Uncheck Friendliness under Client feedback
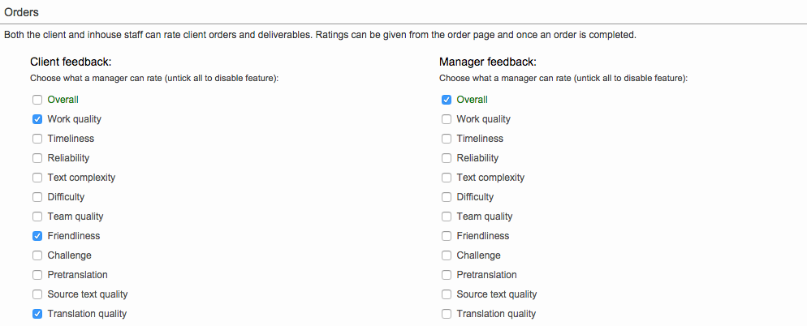The width and height of the screenshot is (807, 326). [x=37, y=236]
